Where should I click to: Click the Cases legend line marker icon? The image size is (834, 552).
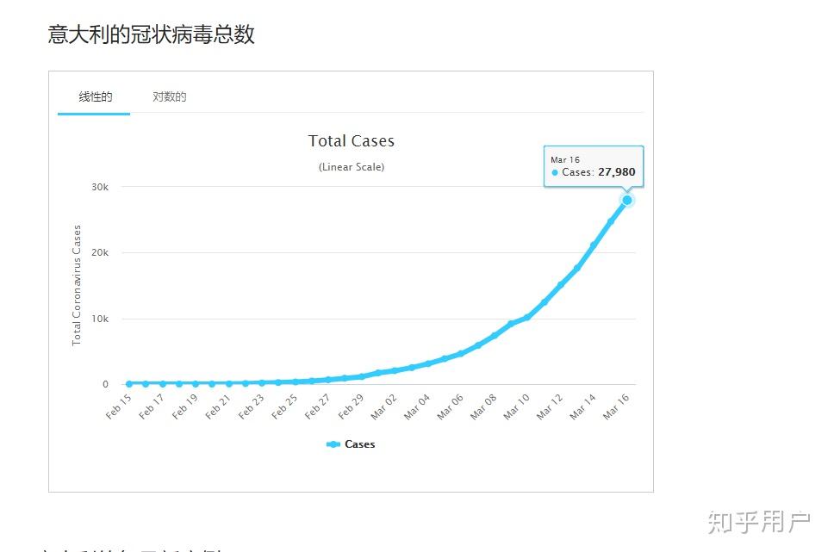[x=333, y=444]
